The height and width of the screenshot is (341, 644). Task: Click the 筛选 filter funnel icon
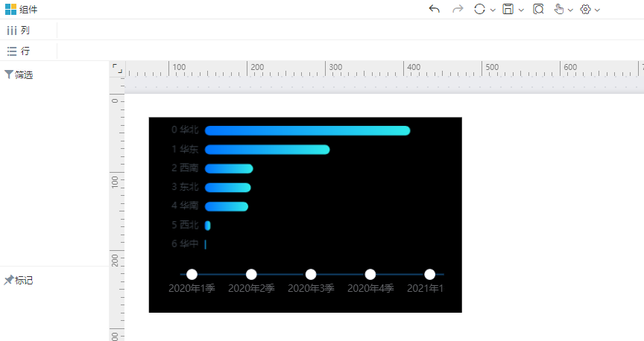[x=9, y=74]
